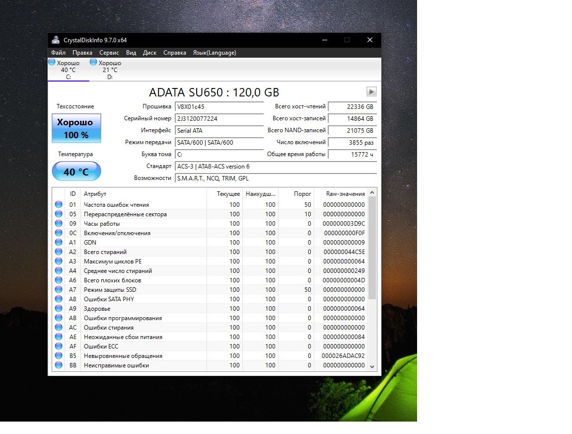Screen dimensions: 572x434
Task: Click transfer mode field SATA/600 | SATA/600
Action: (219, 143)
